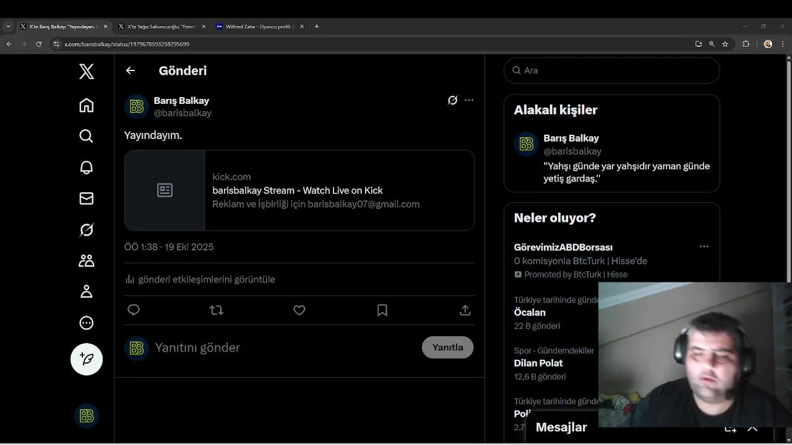The height and width of the screenshot is (445, 792).
Task: Open Messages envelope icon in sidebar
Action: click(87, 198)
